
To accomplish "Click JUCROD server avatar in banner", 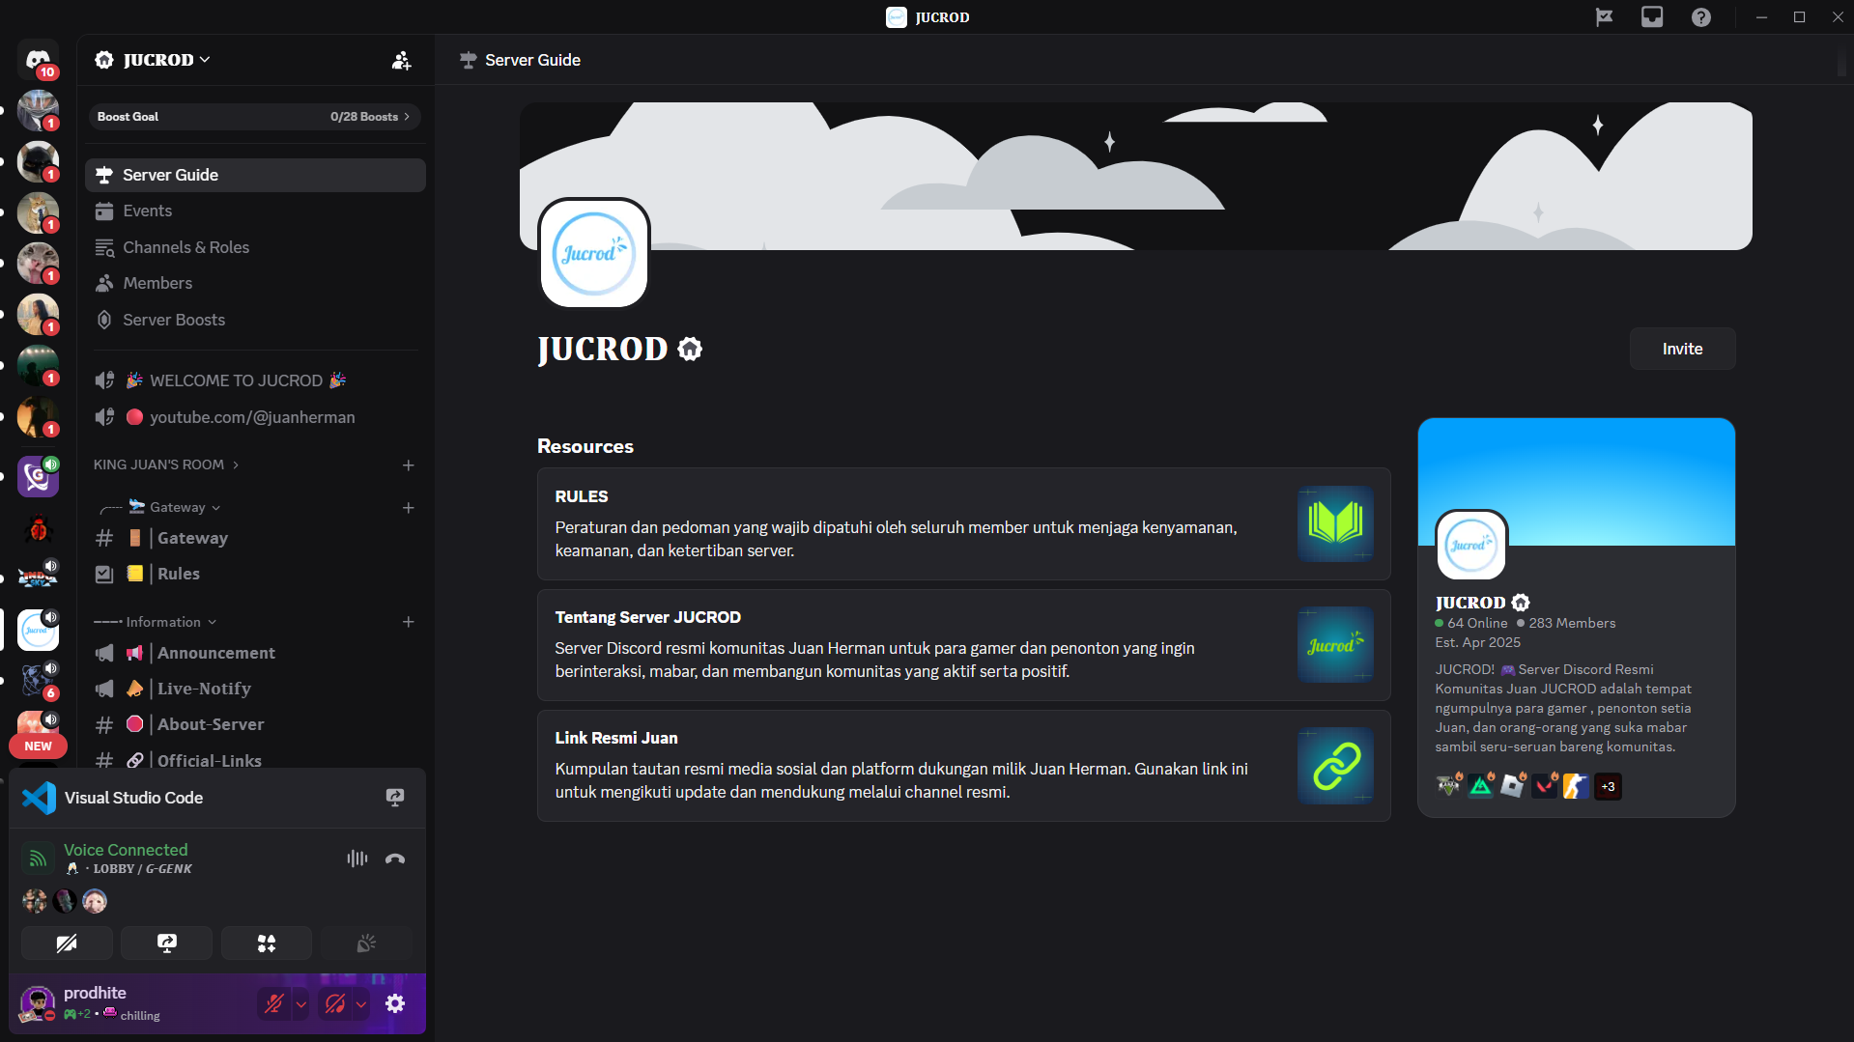I will (594, 253).
